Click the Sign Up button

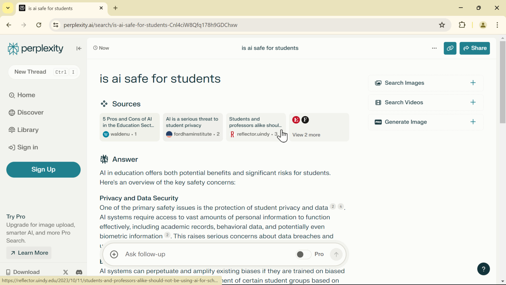point(43,170)
